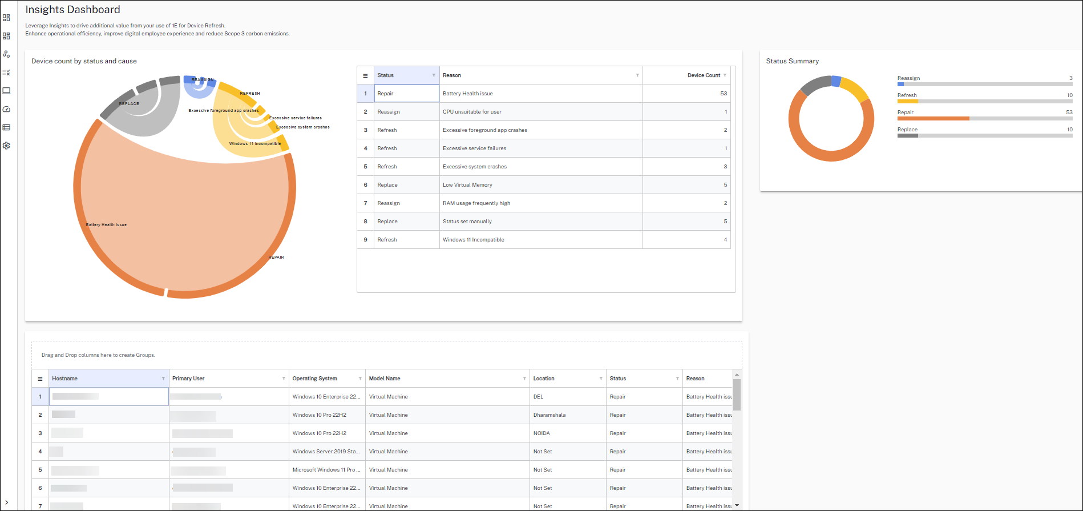This screenshot has height=511, width=1083.
Task: Click the three-circles icon in sidebar
Action: coord(6,54)
